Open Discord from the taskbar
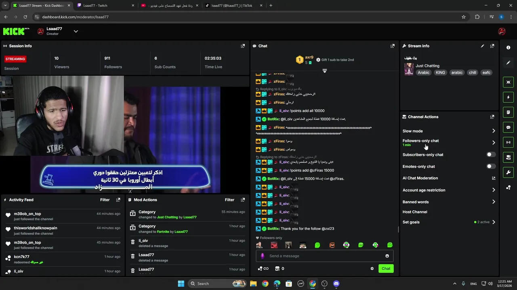517x290 pixels. (x=336, y=284)
